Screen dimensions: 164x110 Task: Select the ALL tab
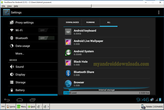pyautogui.click(x=109, y=22)
